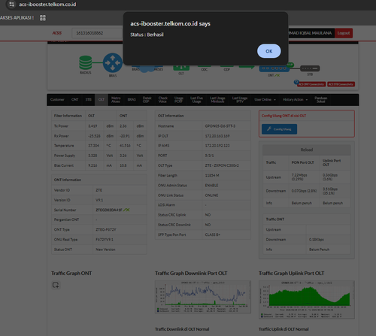Image resolution: width=376 pixels, height=336 pixels.
Task: Switch to the Customer tab
Action: tap(57, 100)
